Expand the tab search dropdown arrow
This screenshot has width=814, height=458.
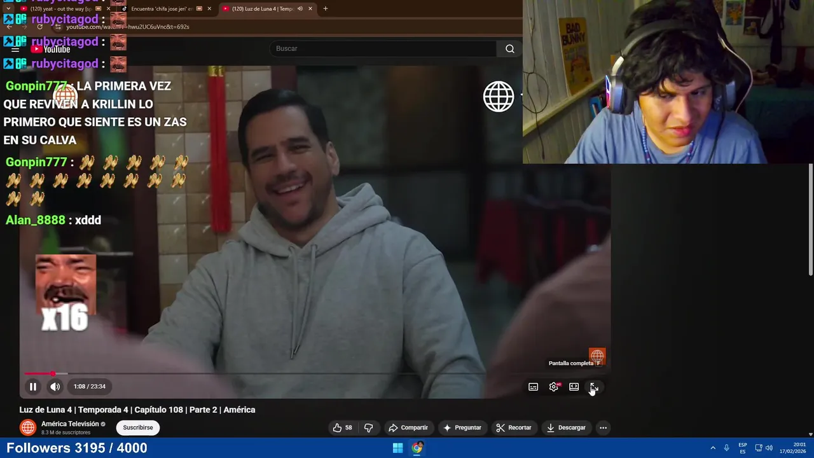click(x=8, y=9)
